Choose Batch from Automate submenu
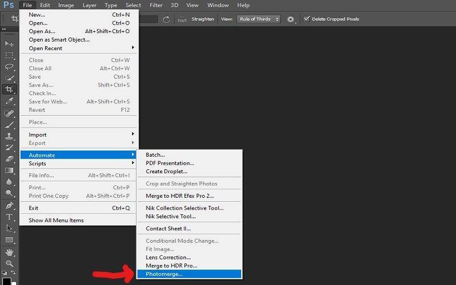The image size is (456, 285). pos(189,154)
